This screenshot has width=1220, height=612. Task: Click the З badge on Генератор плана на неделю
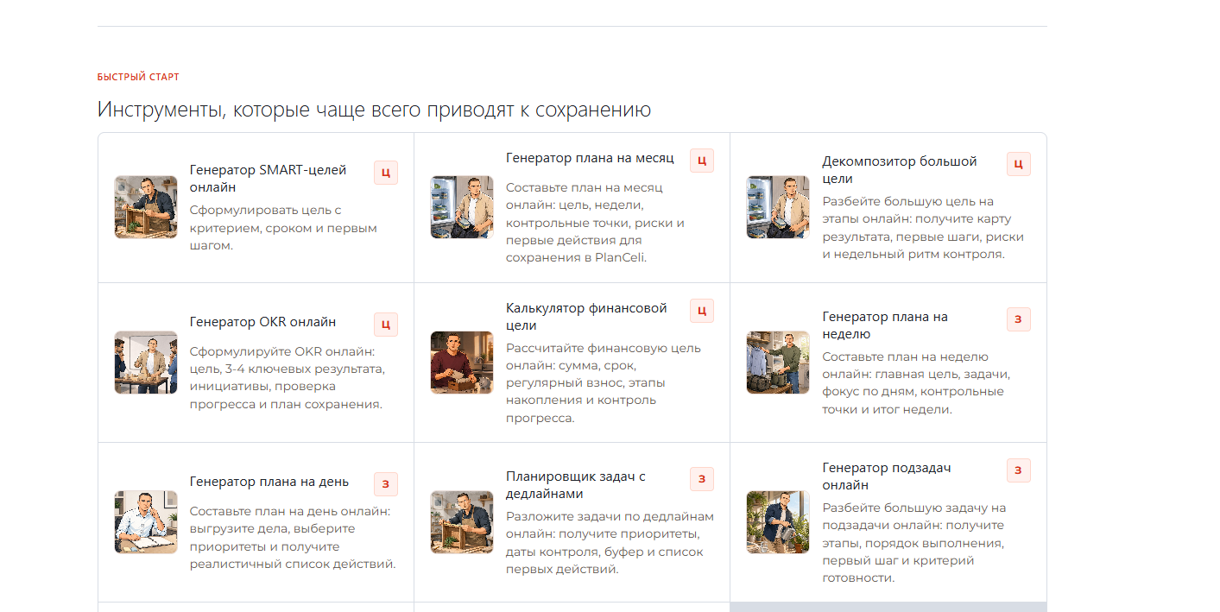[1019, 319]
